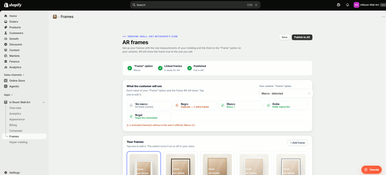
Task: Click the Content icon
Action: (6, 50)
